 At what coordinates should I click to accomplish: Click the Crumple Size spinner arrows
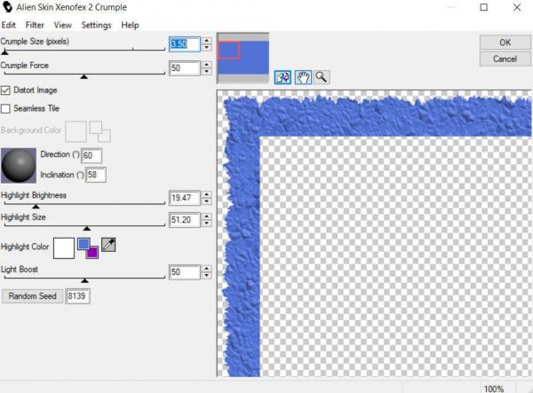pyautogui.click(x=207, y=43)
